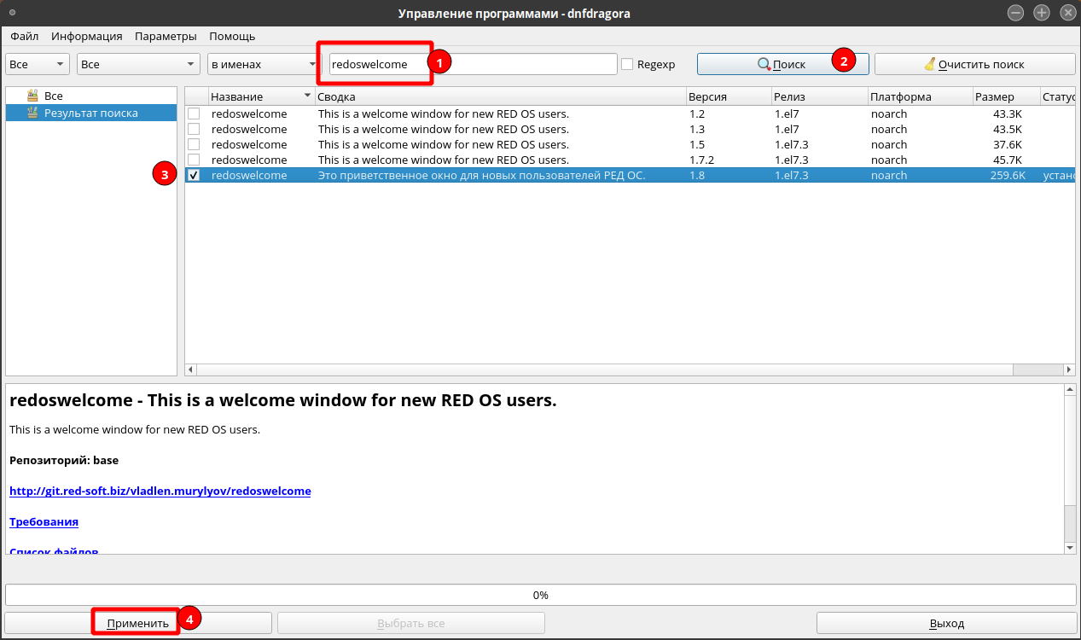Uncheck the redoswelcome version 1.8 package
This screenshot has height=640, width=1081.
pyautogui.click(x=194, y=175)
